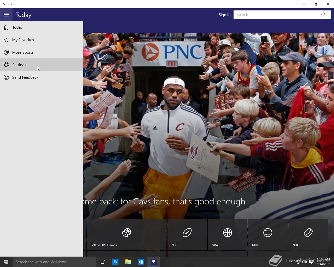The image size is (334, 267).
Task: Click the home icon next to Today
Action: pyautogui.click(x=6, y=27)
